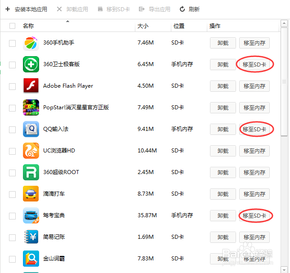Uninstall 360手机助手 with its 卸载 button
Viewport: 290px width, 273px height.
tap(223, 43)
